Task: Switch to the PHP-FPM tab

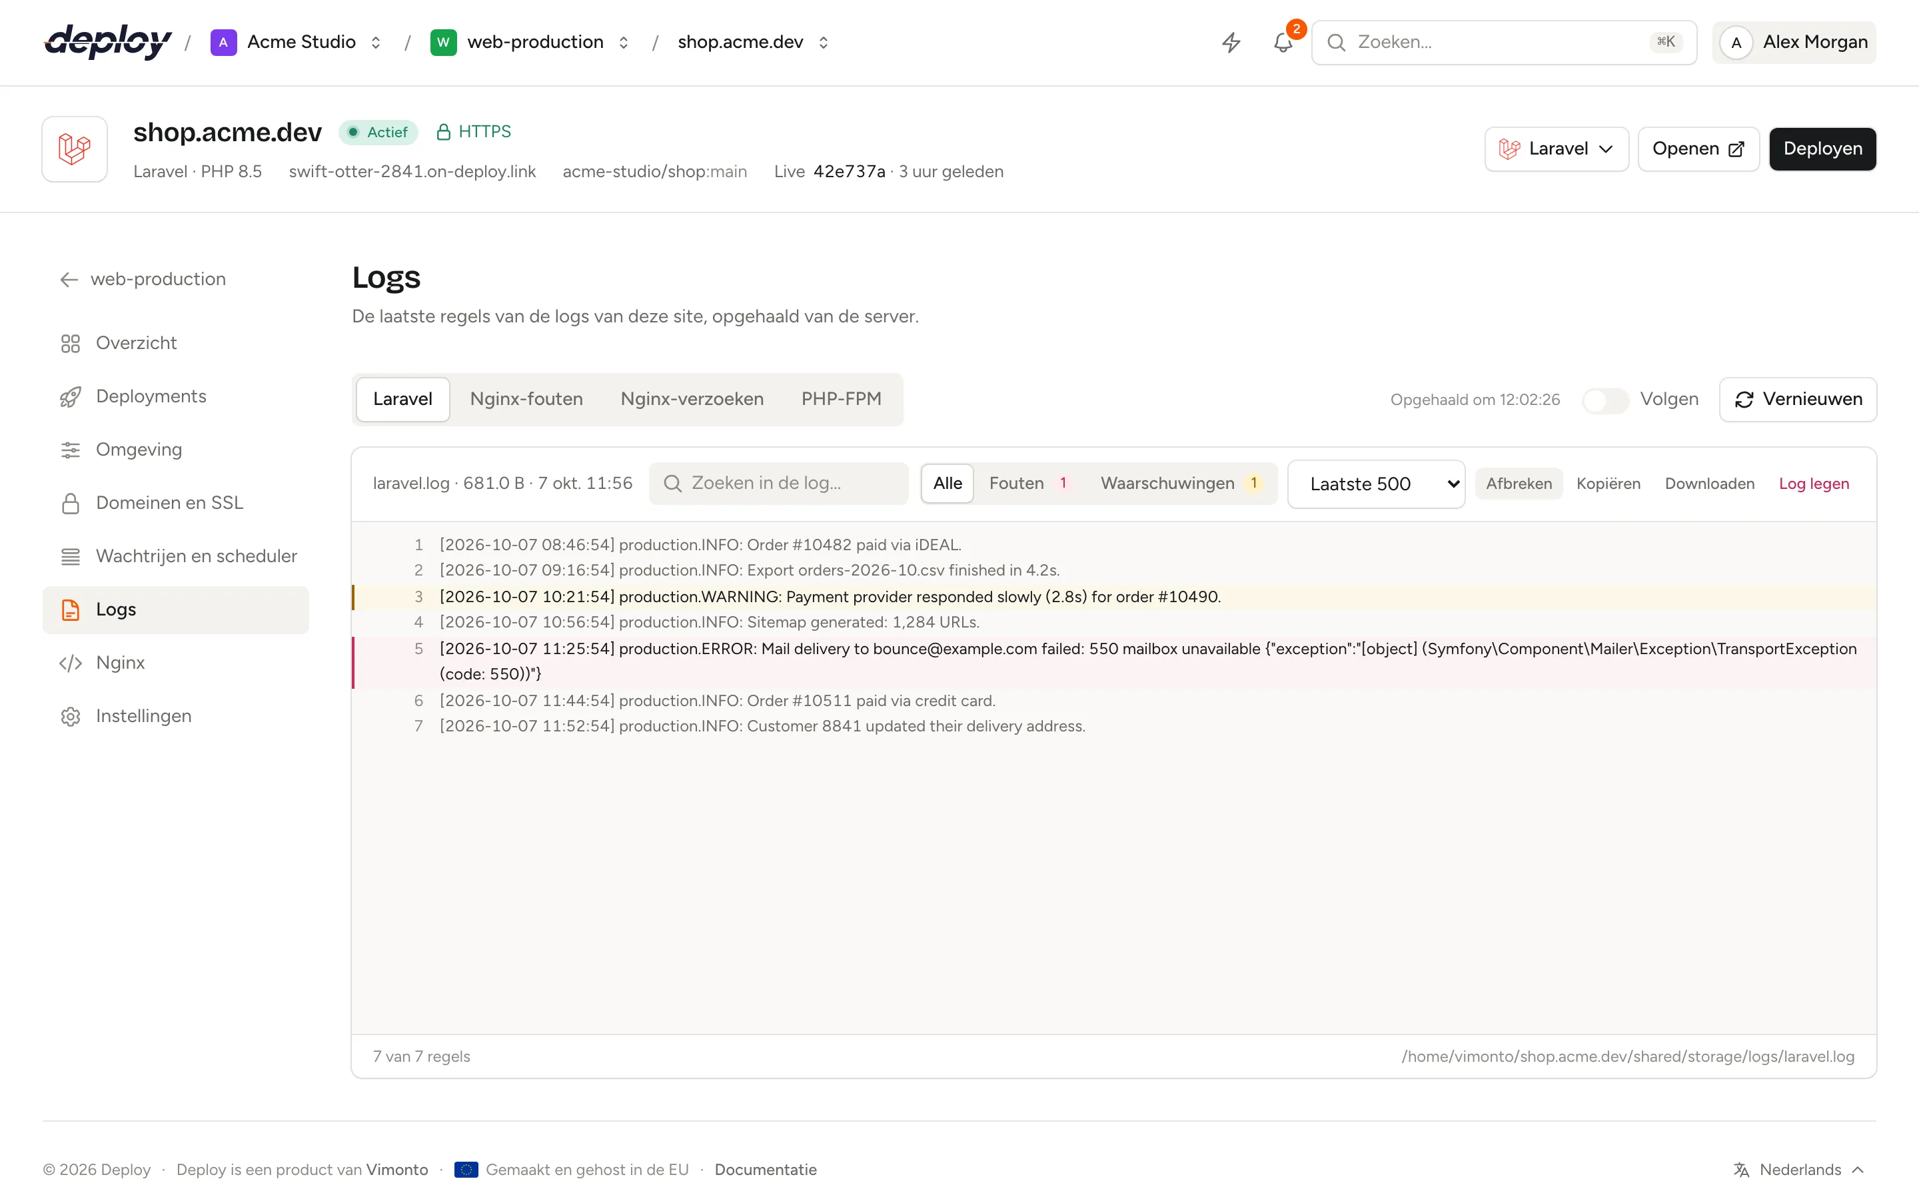Action: coord(842,399)
